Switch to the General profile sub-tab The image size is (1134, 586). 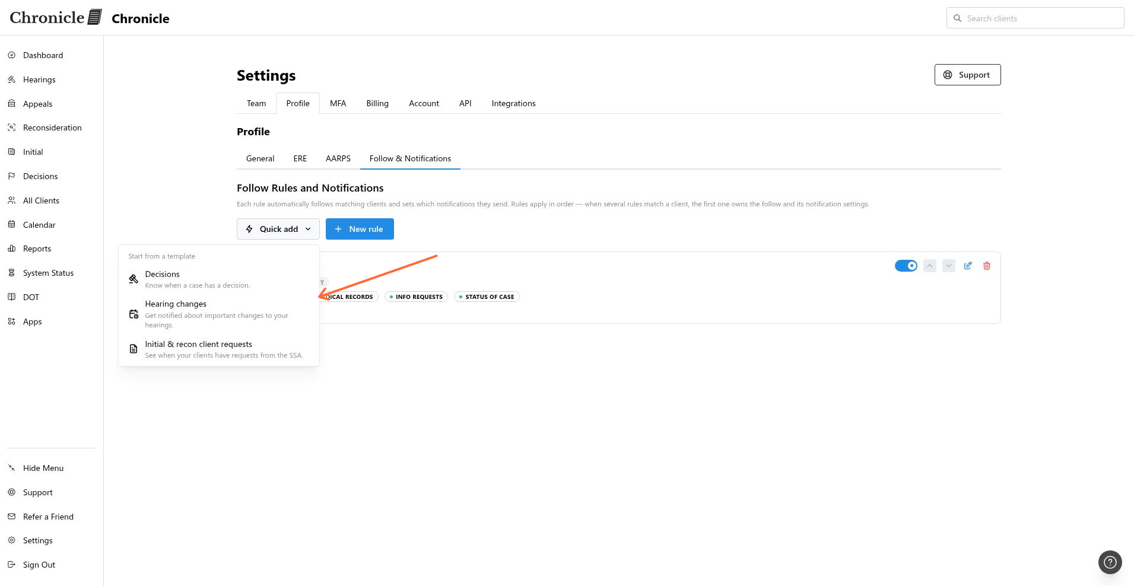(x=261, y=158)
